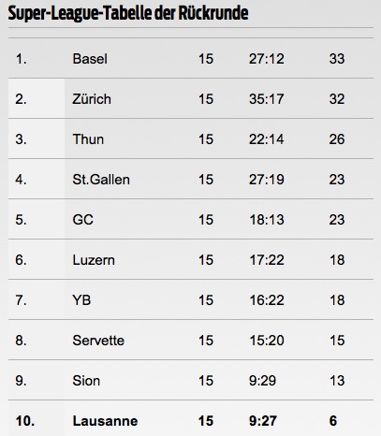Screen dimensions: 381x436
Task: Choose GC in the table
Action: 83,220
